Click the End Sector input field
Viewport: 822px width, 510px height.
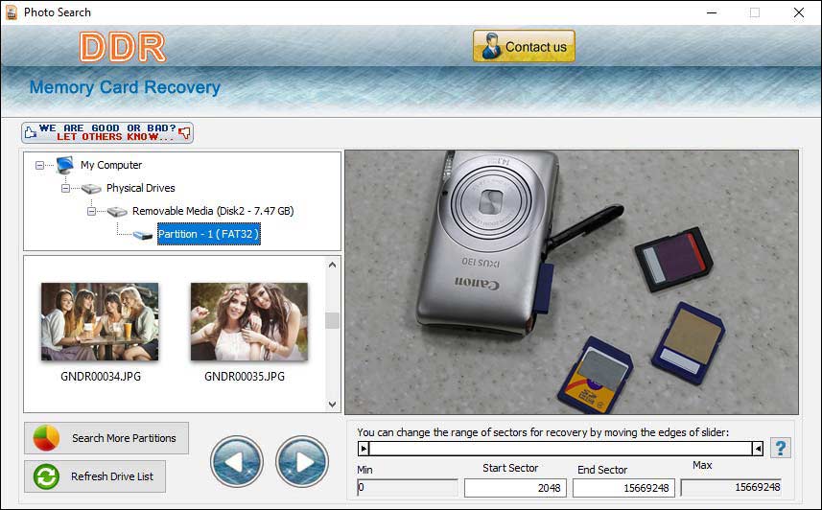(623, 488)
